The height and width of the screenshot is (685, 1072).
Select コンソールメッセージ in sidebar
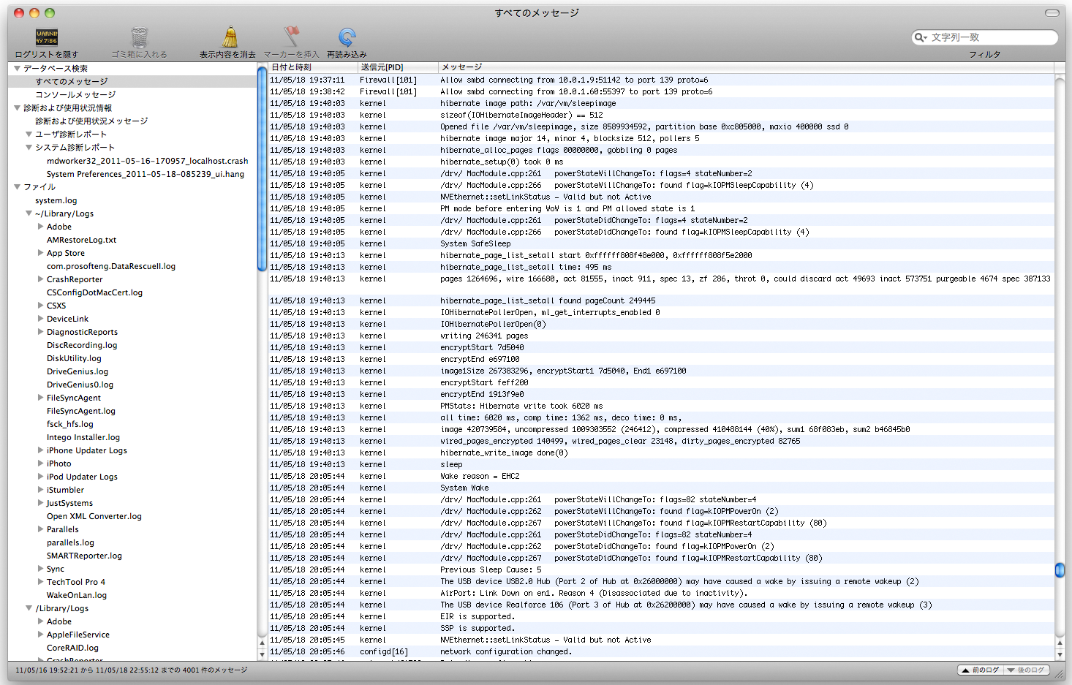[75, 95]
